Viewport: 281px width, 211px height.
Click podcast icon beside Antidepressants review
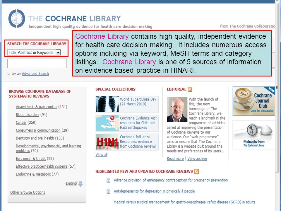(108, 191)
